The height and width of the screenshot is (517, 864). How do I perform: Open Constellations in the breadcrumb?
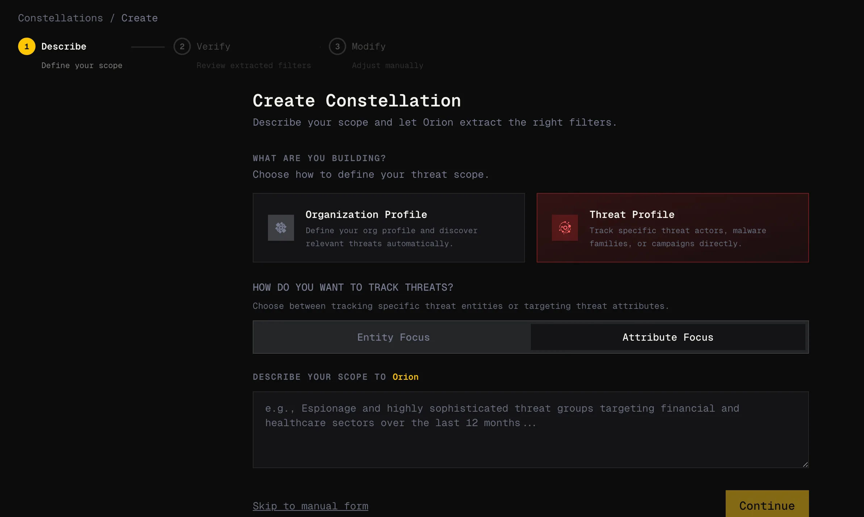point(60,18)
